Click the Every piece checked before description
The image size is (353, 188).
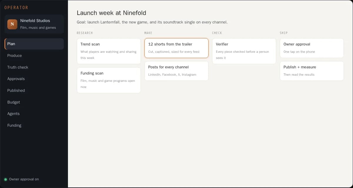click(242, 55)
